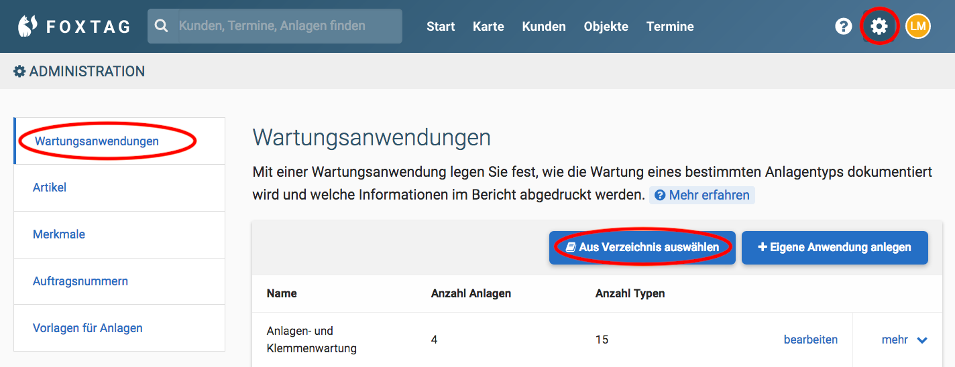The height and width of the screenshot is (367, 955).
Task: Open Termine in the top navigation
Action: [x=670, y=27]
